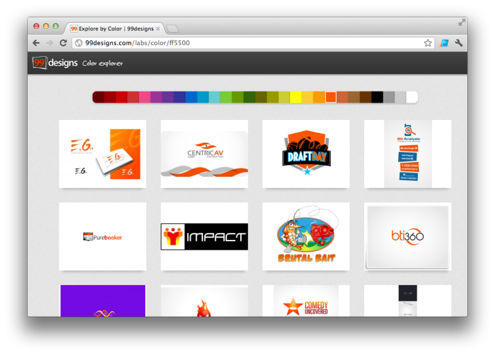Viewport: 495px width, 355px height.
Task: Click the blue extension icon in toolbar
Action: pyautogui.click(x=444, y=43)
